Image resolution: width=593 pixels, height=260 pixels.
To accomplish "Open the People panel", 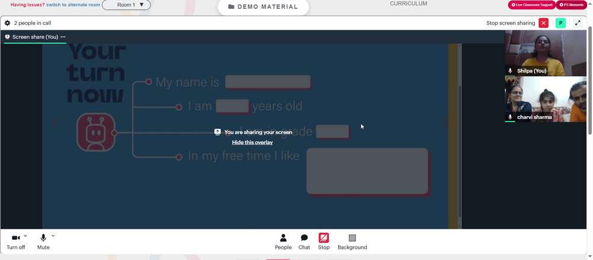I will tap(283, 242).
